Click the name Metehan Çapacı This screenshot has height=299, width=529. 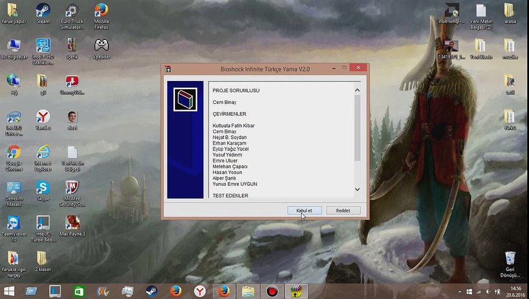tap(230, 166)
